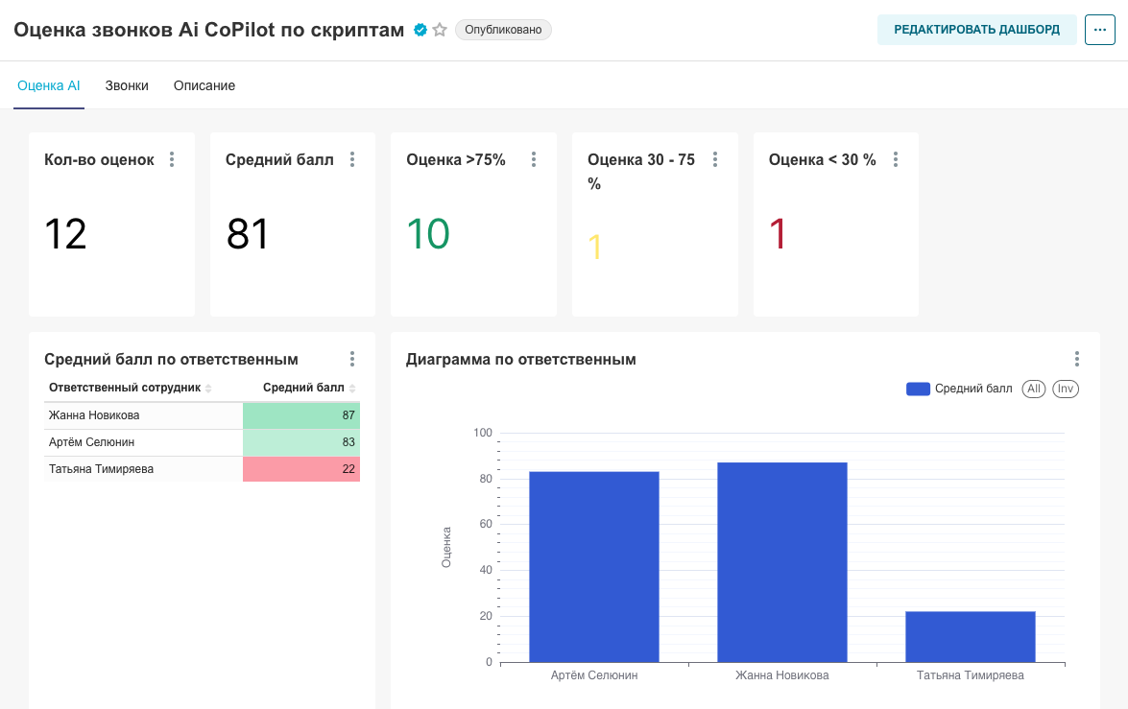The height and width of the screenshot is (709, 1128).
Task: Open the menu on Оценка 30 - 75 % card
Action: click(714, 159)
